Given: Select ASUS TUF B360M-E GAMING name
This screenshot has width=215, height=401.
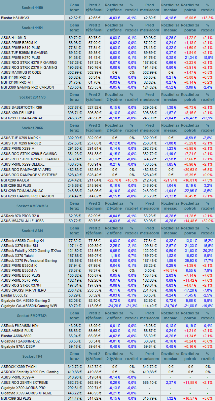Looking at the screenshot, I should (x=24, y=53).
